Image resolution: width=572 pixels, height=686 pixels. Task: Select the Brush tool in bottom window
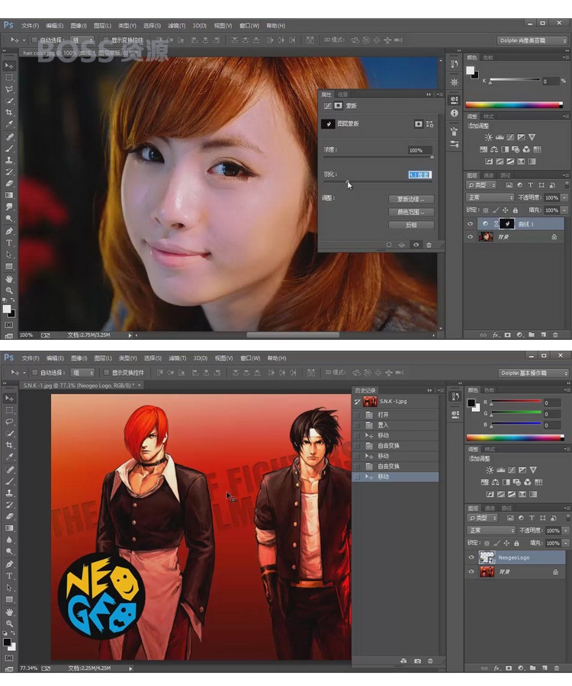[x=9, y=481]
